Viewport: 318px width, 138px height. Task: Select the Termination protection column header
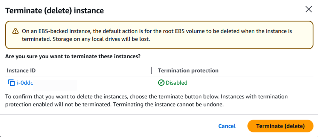(188, 70)
